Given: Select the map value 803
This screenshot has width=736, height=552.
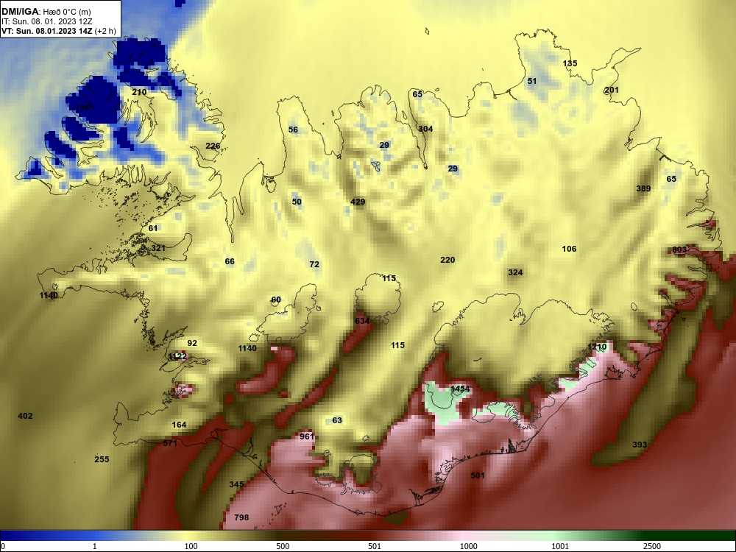Looking at the screenshot, I should (x=679, y=250).
